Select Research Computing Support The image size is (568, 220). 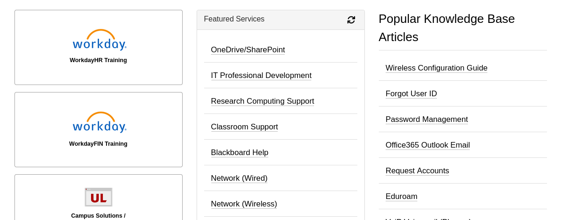[262, 101]
